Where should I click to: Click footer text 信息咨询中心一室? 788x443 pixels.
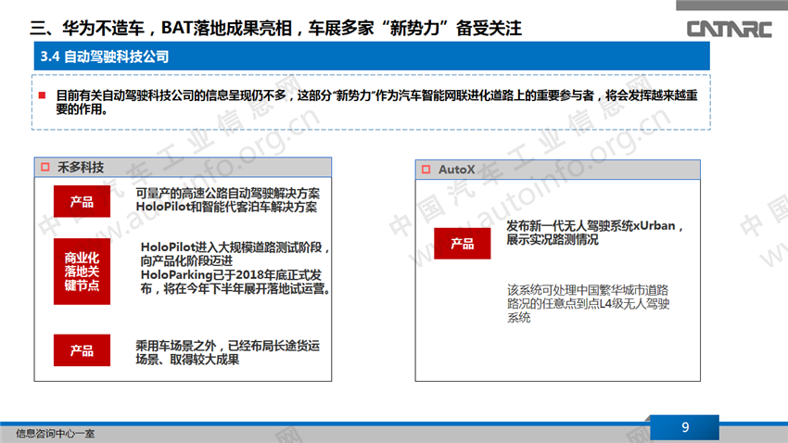coord(56,434)
